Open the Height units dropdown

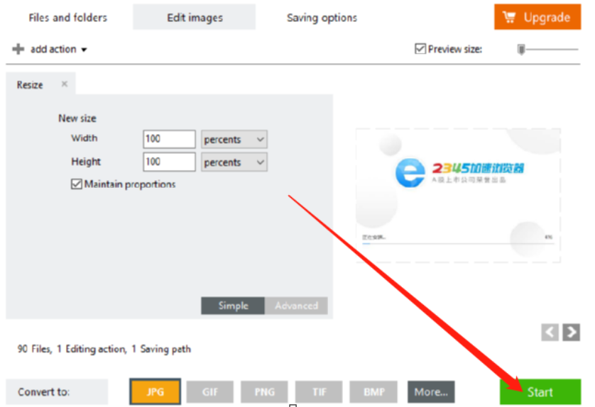[x=234, y=162]
